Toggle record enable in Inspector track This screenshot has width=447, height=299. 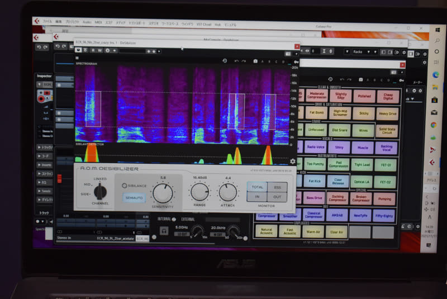[x=41, y=99]
